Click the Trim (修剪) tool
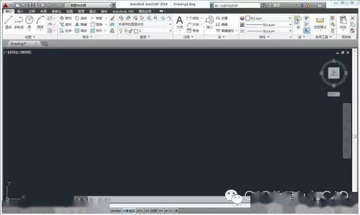The height and width of the screenshot is (215, 360). [96, 18]
